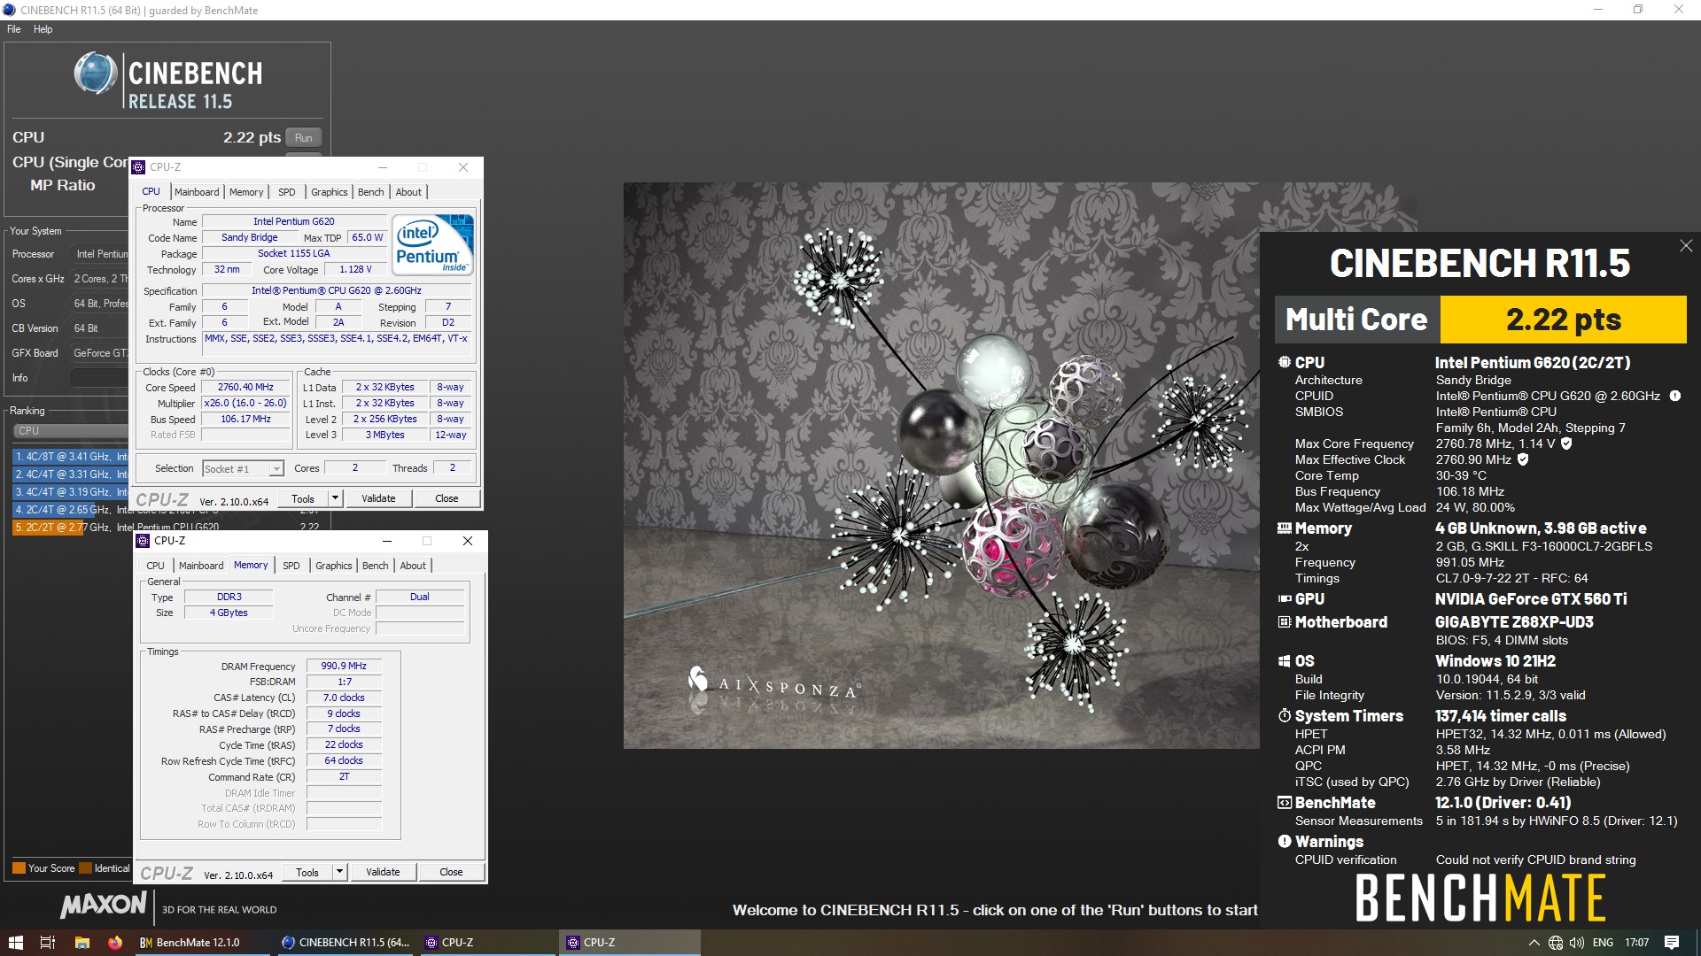The height and width of the screenshot is (956, 1701).
Task: Switch to CPU tab in lower CPU-Z
Action: point(156,566)
